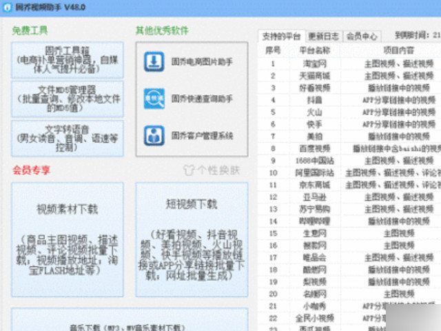This screenshot has height=331, width=441.
Task: Open 短视频下载 member feature
Action: pos(192,239)
